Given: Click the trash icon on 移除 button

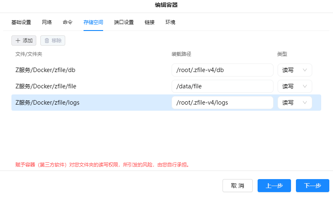Looking at the screenshot, I should (47, 41).
